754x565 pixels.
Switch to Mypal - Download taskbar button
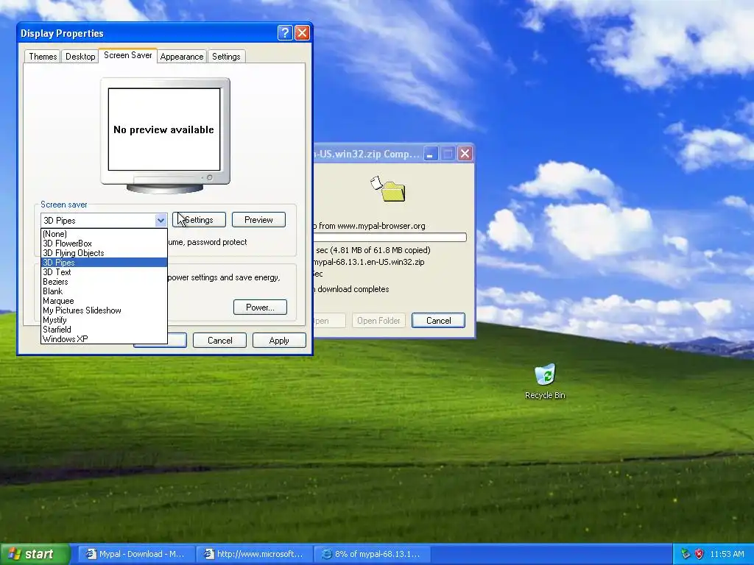136,554
